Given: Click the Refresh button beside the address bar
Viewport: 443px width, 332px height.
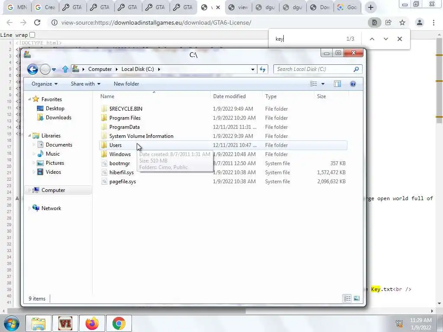Looking at the screenshot, I should [x=263, y=69].
